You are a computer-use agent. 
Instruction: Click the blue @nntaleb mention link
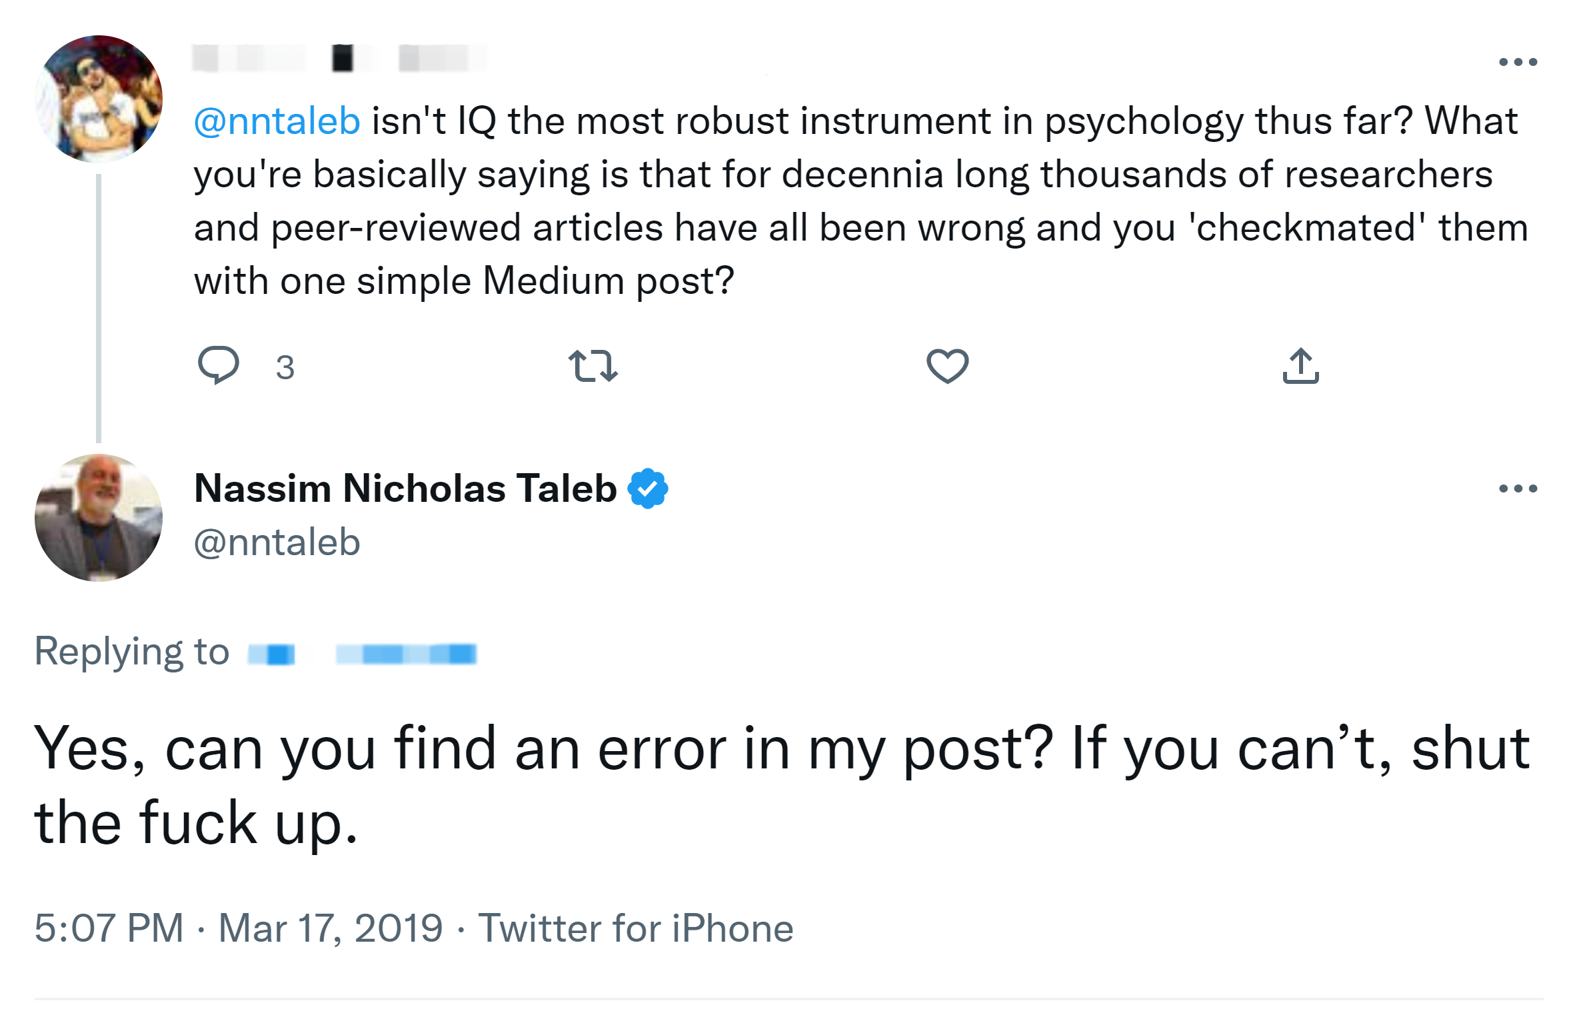click(277, 121)
